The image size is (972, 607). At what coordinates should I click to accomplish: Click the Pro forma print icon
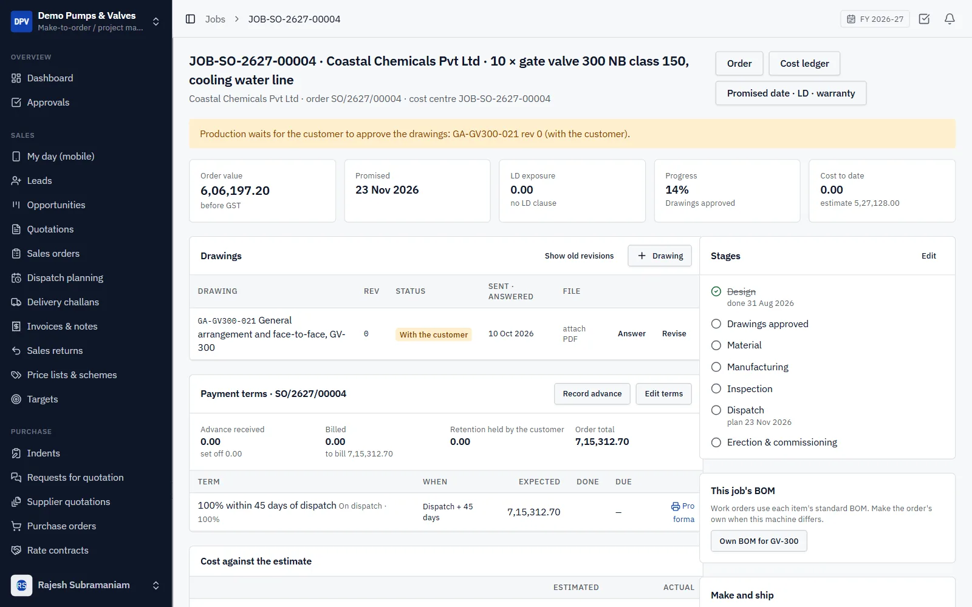(x=676, y=506)
